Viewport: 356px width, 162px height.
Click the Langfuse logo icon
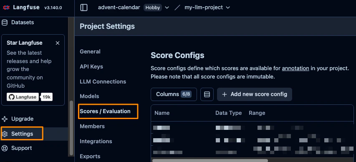(x=6, y=8)
